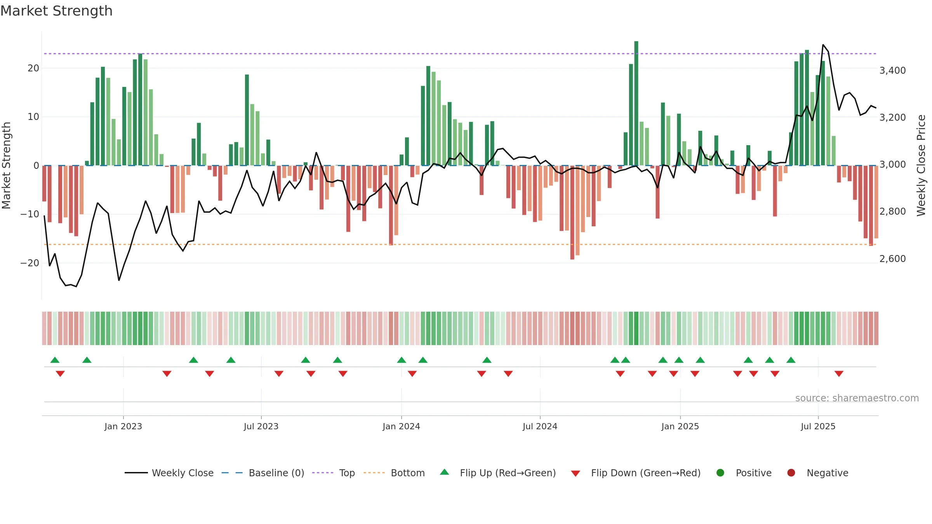The height and width of the screenshot is (524, 932).
Task: Toggle the Bottom legend entry
Action: point(394,473)
